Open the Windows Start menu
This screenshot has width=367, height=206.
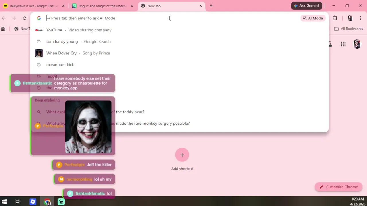click(4, 202)
